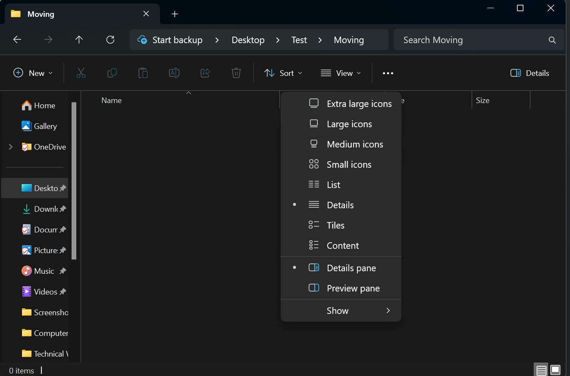Screen dimensions: 570x376
Task: Close the Moving tab
Action: 146,14
